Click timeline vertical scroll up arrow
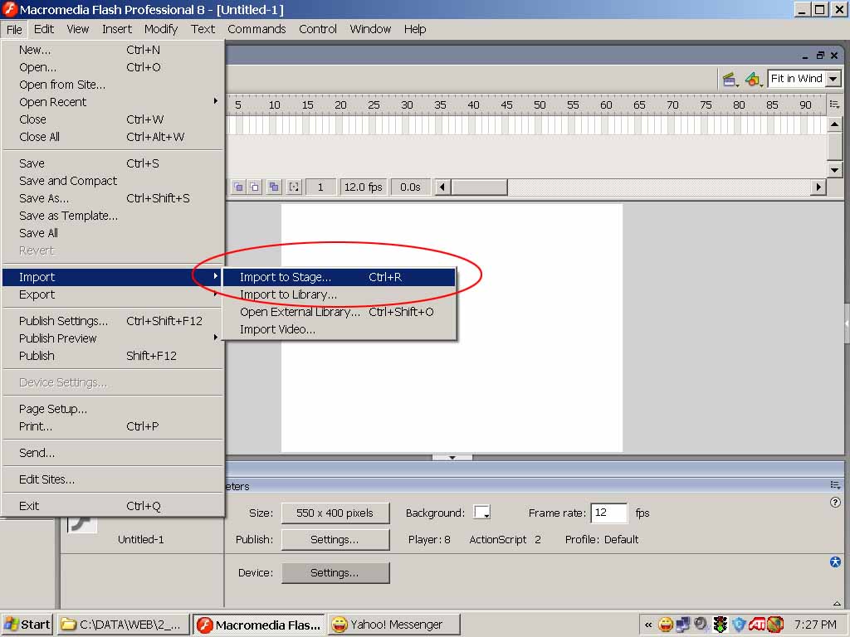 click(835, 124)
